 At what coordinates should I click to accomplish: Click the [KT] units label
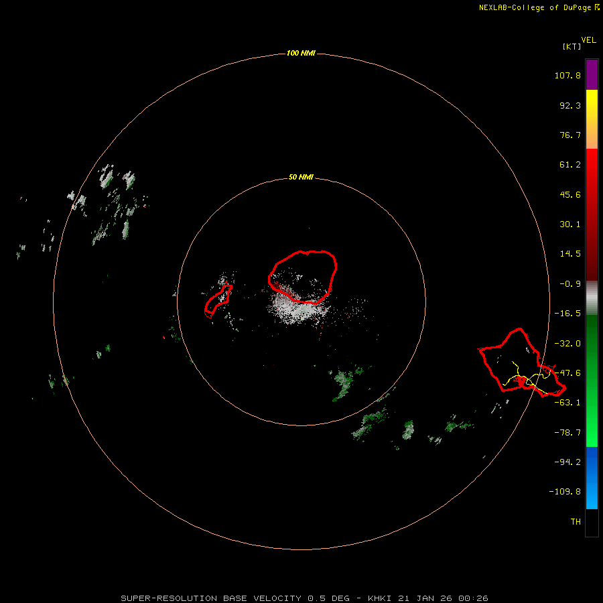572,46
